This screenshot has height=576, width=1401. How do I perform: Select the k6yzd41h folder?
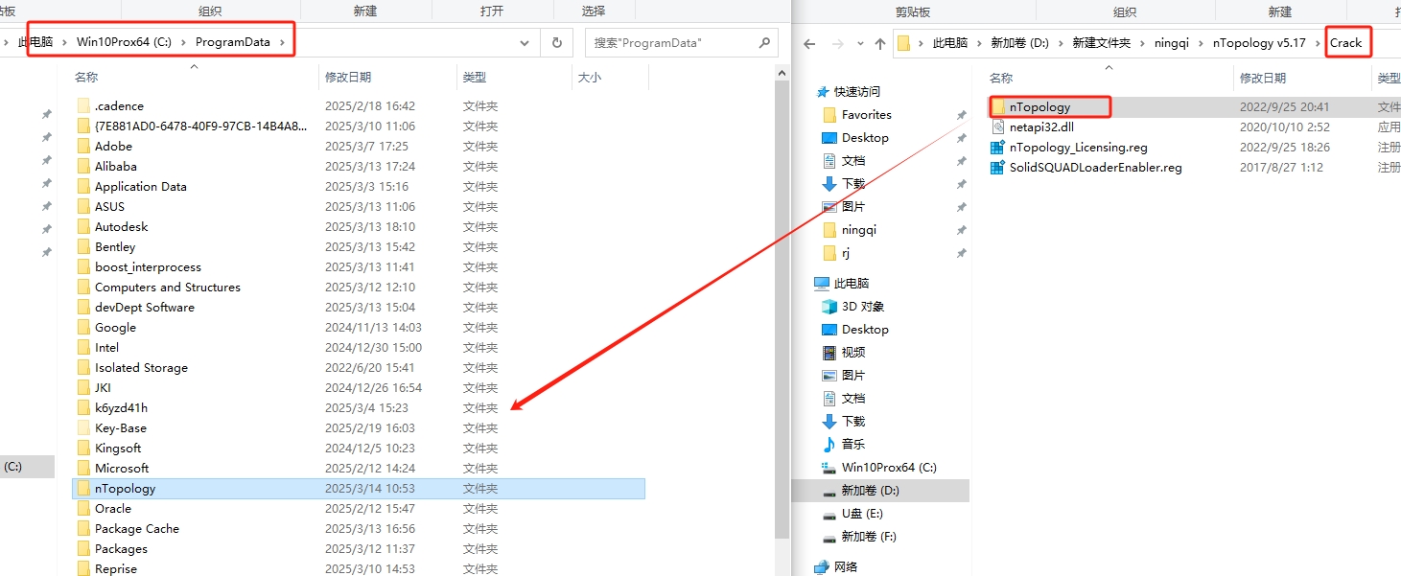click(121, 407)
